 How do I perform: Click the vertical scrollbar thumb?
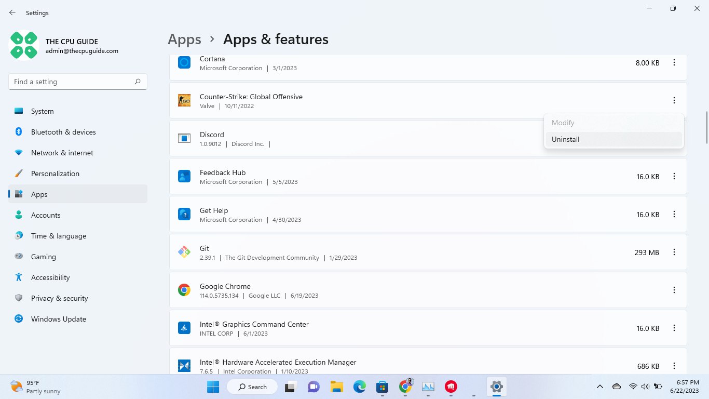point(706,127)
